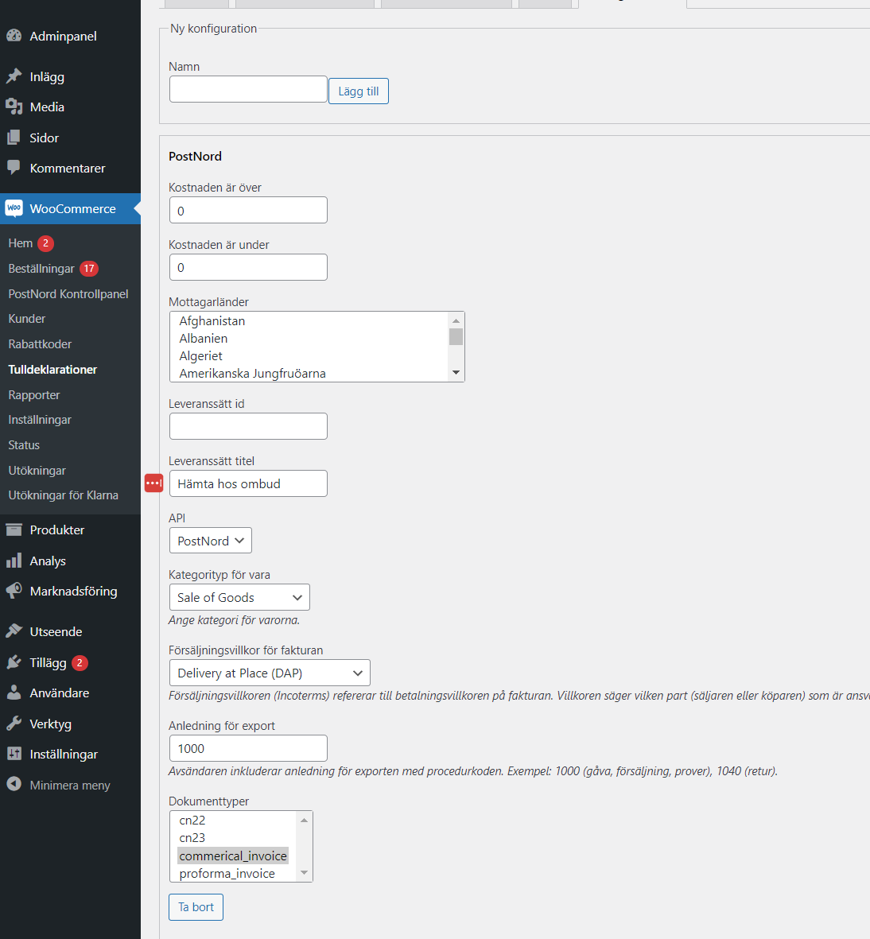The image size is (870, 939).
Task: Focus the Leveranssätt id field
Action: [248, 426]
